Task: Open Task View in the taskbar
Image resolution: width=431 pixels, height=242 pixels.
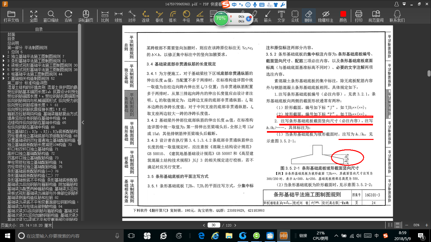Action: (131, 236)
